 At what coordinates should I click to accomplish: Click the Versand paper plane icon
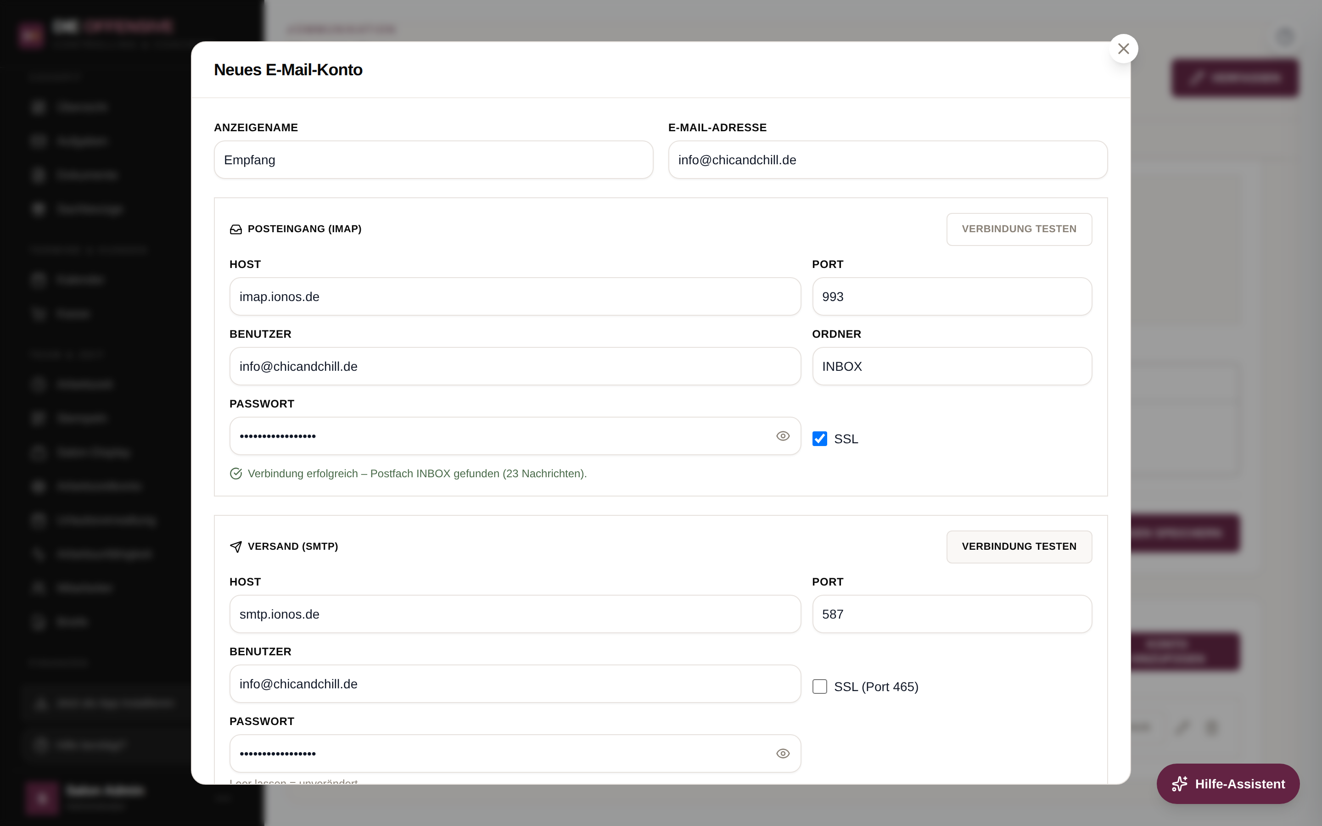click(x=236, y=547)
